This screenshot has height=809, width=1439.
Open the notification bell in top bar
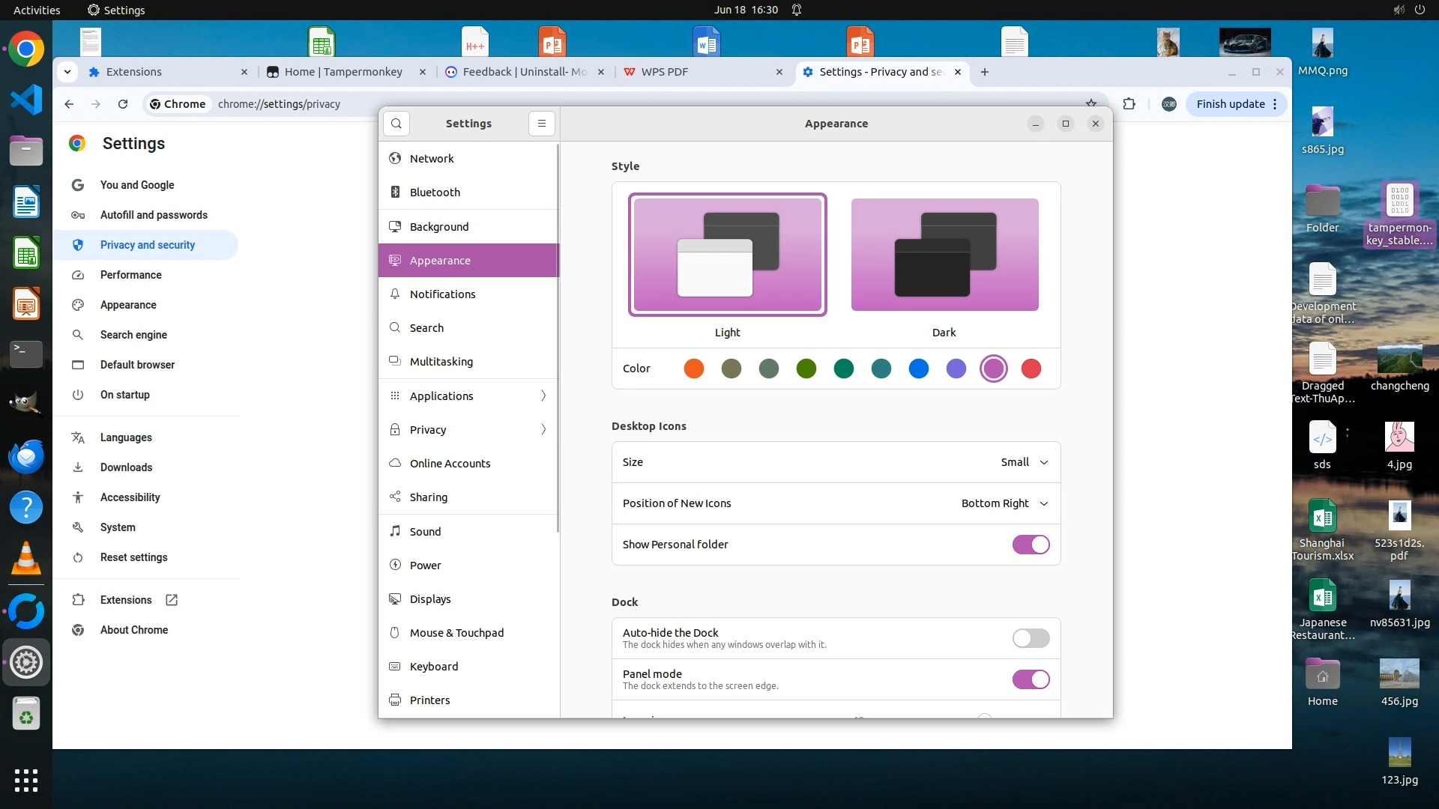(x=797, y=10)
